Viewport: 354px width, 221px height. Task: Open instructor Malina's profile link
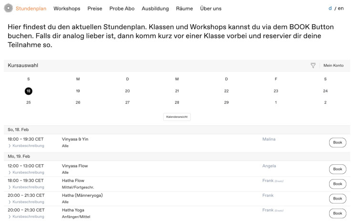pos(269,139)
